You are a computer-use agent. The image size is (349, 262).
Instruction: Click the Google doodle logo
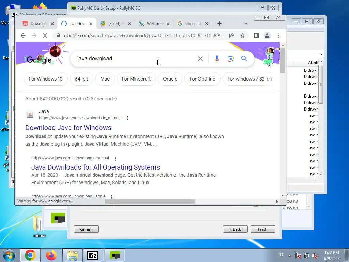[39, 59]
